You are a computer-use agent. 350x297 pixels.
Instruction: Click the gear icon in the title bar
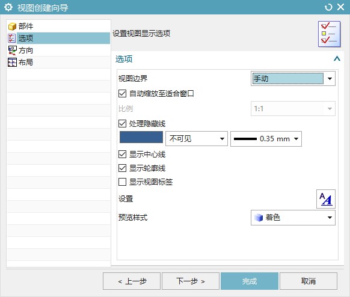tap(8, 7)
